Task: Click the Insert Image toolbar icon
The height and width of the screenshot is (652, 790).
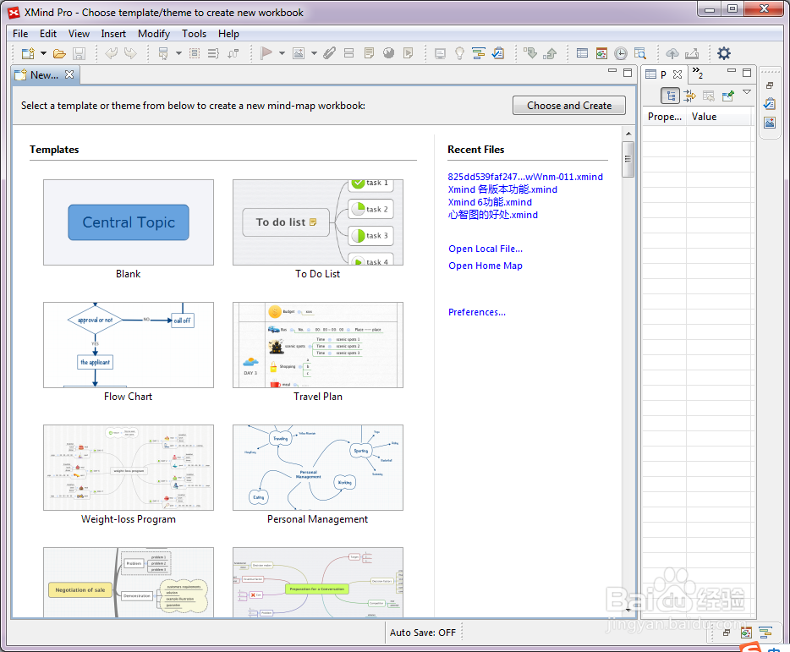Action: (x=299, y=53)
